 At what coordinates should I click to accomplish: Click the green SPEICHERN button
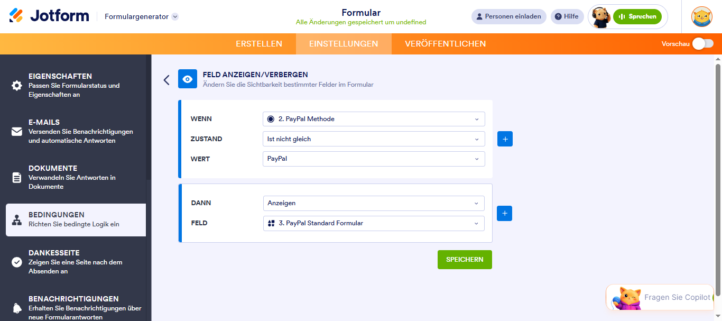coord(465,260)
